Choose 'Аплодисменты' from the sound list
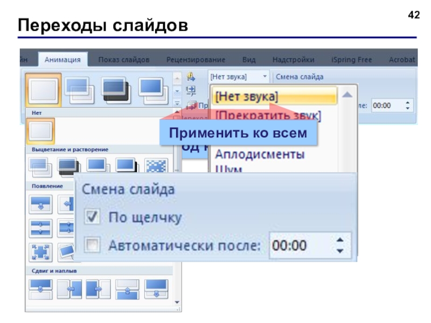This screenshot has height=323, width=431. coord(260,154)
